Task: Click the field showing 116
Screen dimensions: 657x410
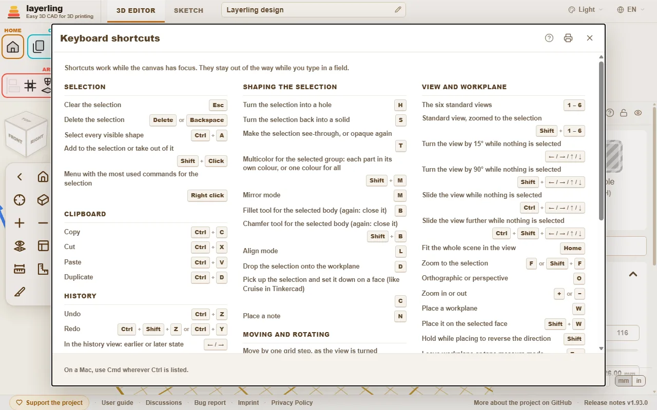Action: point(623,333)
